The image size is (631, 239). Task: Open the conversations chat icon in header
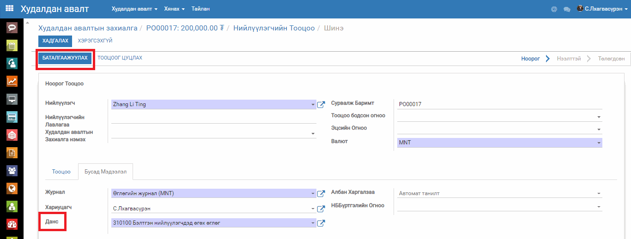point(567,9)
